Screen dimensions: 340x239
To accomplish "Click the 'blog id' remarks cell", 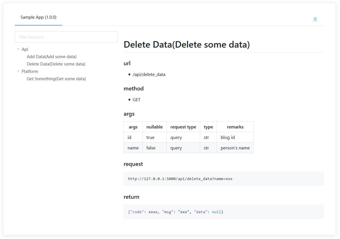I will pyautogui.click(x=228, y=138).
